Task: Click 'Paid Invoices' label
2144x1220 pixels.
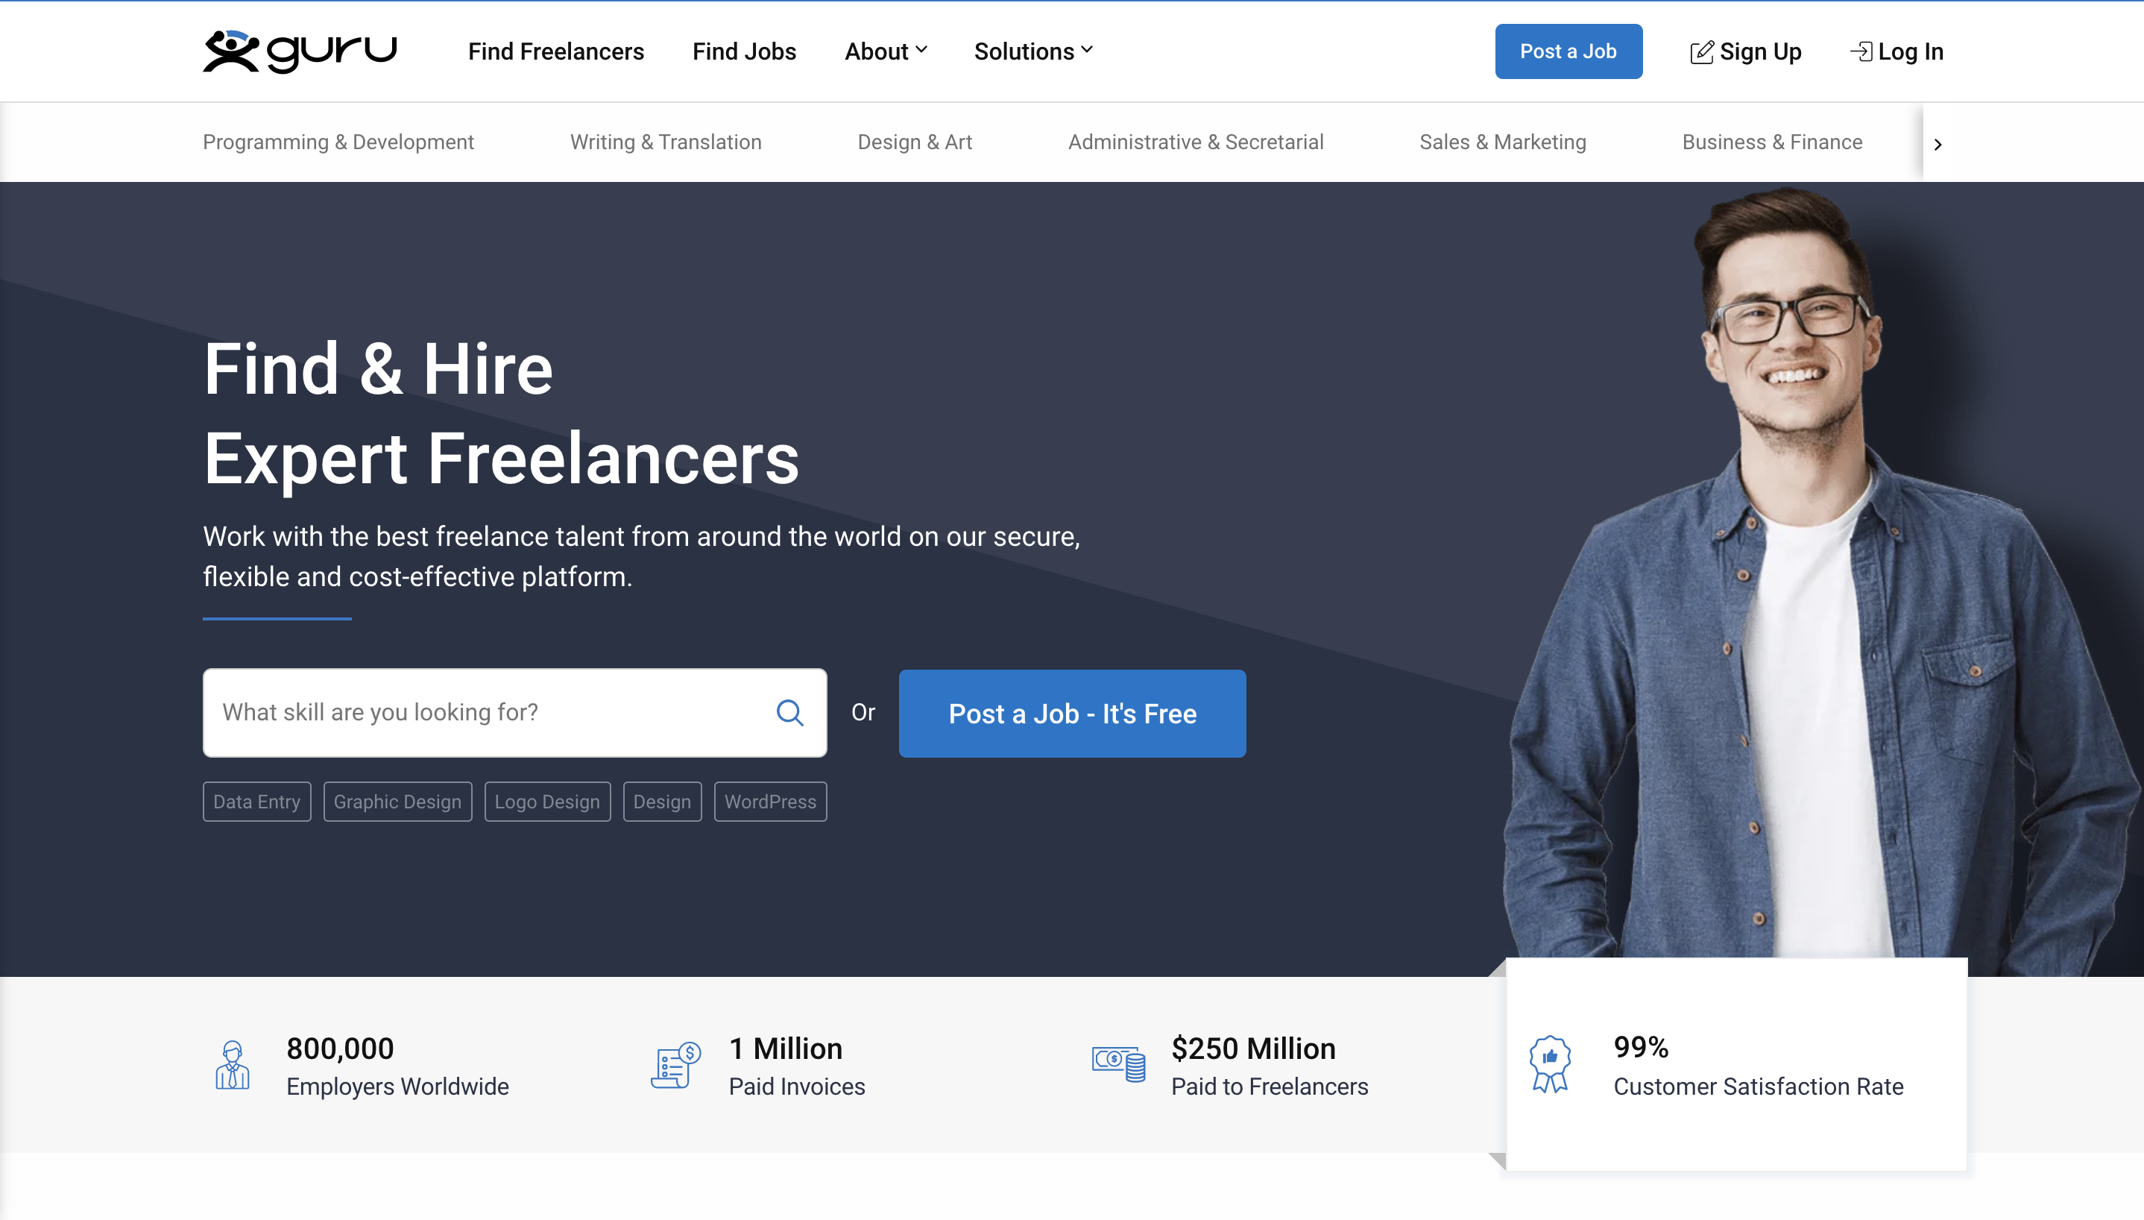Action: pyautogui.click(x=796, y=1086)
